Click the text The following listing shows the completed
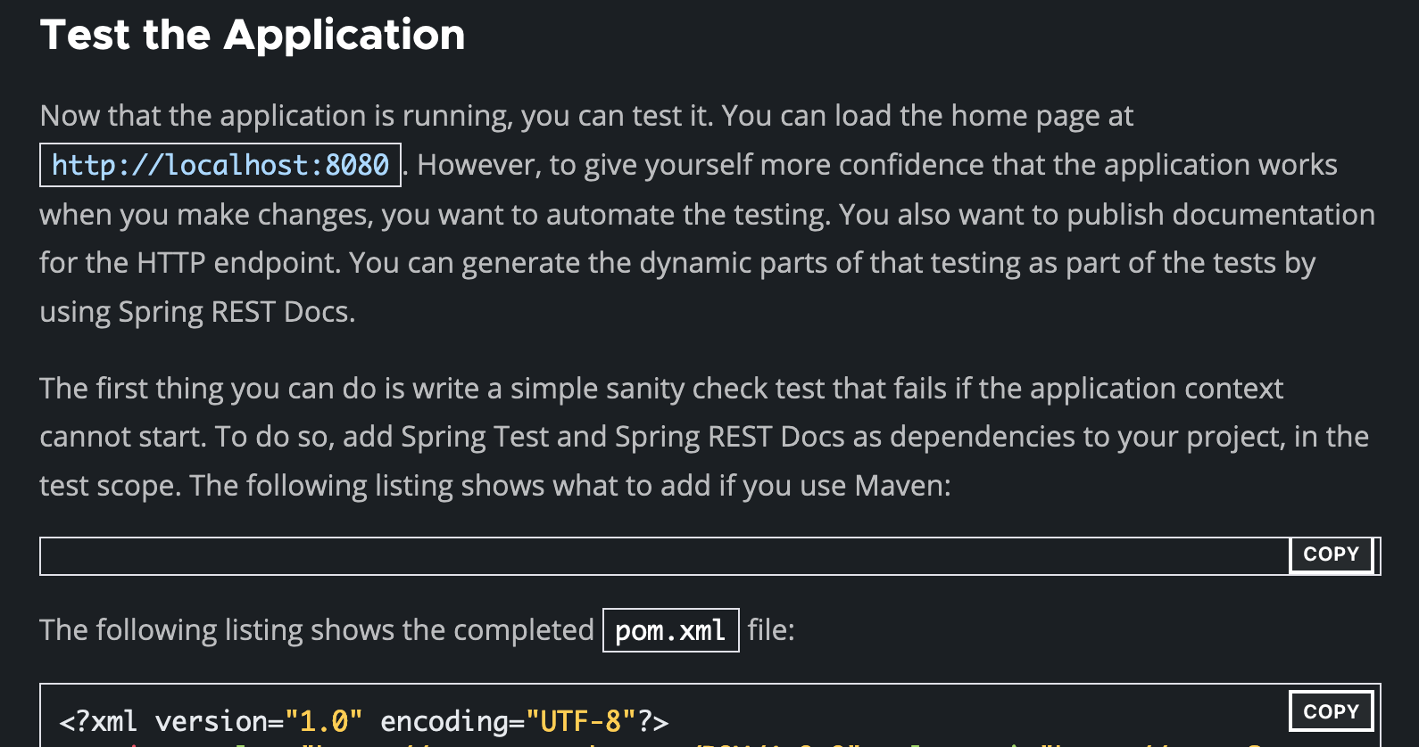Viewport: 1419px width, 747px height. 317,630
